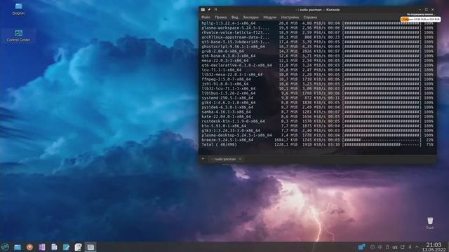The width and height of the screenshot is (449, 252).
Task: Show hidden system tray icons arrow
Action: (417, 247)
